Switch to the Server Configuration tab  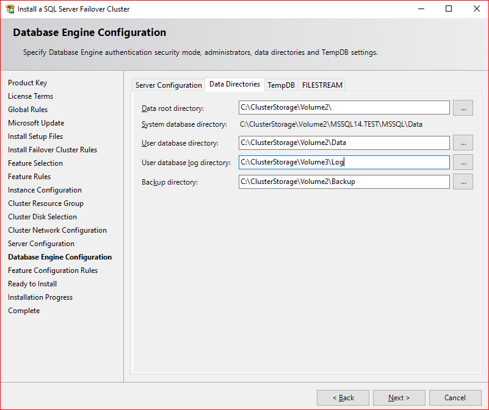click(x=168, y=85)
